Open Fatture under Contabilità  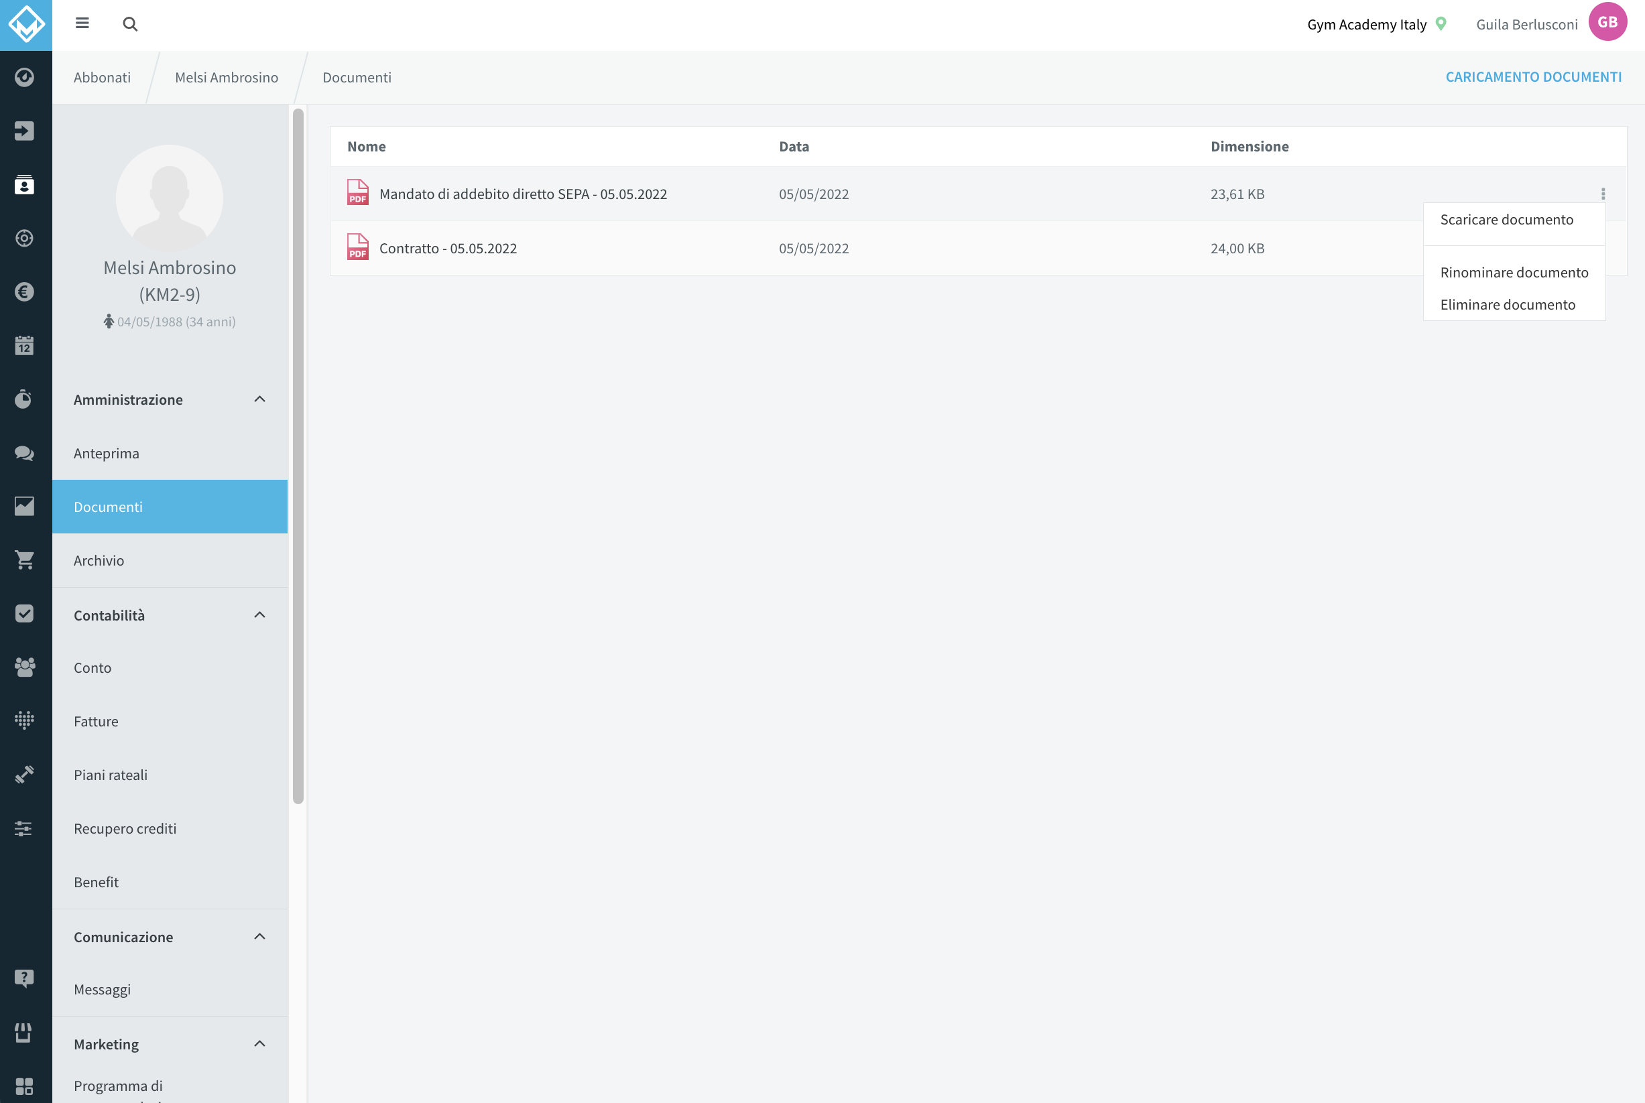[x=170, y=721]
